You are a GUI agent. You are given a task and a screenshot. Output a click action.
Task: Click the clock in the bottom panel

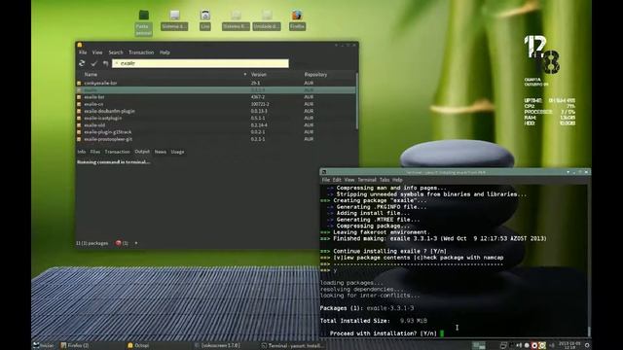pos(569,345)
